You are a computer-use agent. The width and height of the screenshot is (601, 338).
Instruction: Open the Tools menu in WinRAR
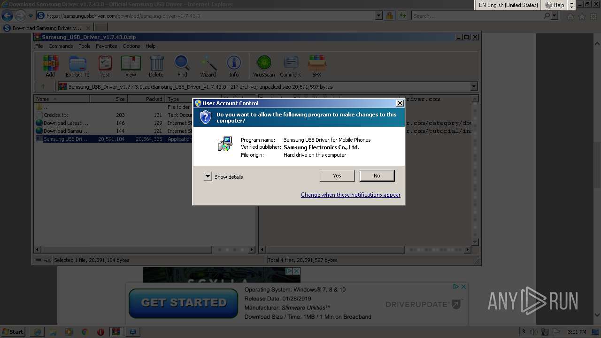coord(85,46)
